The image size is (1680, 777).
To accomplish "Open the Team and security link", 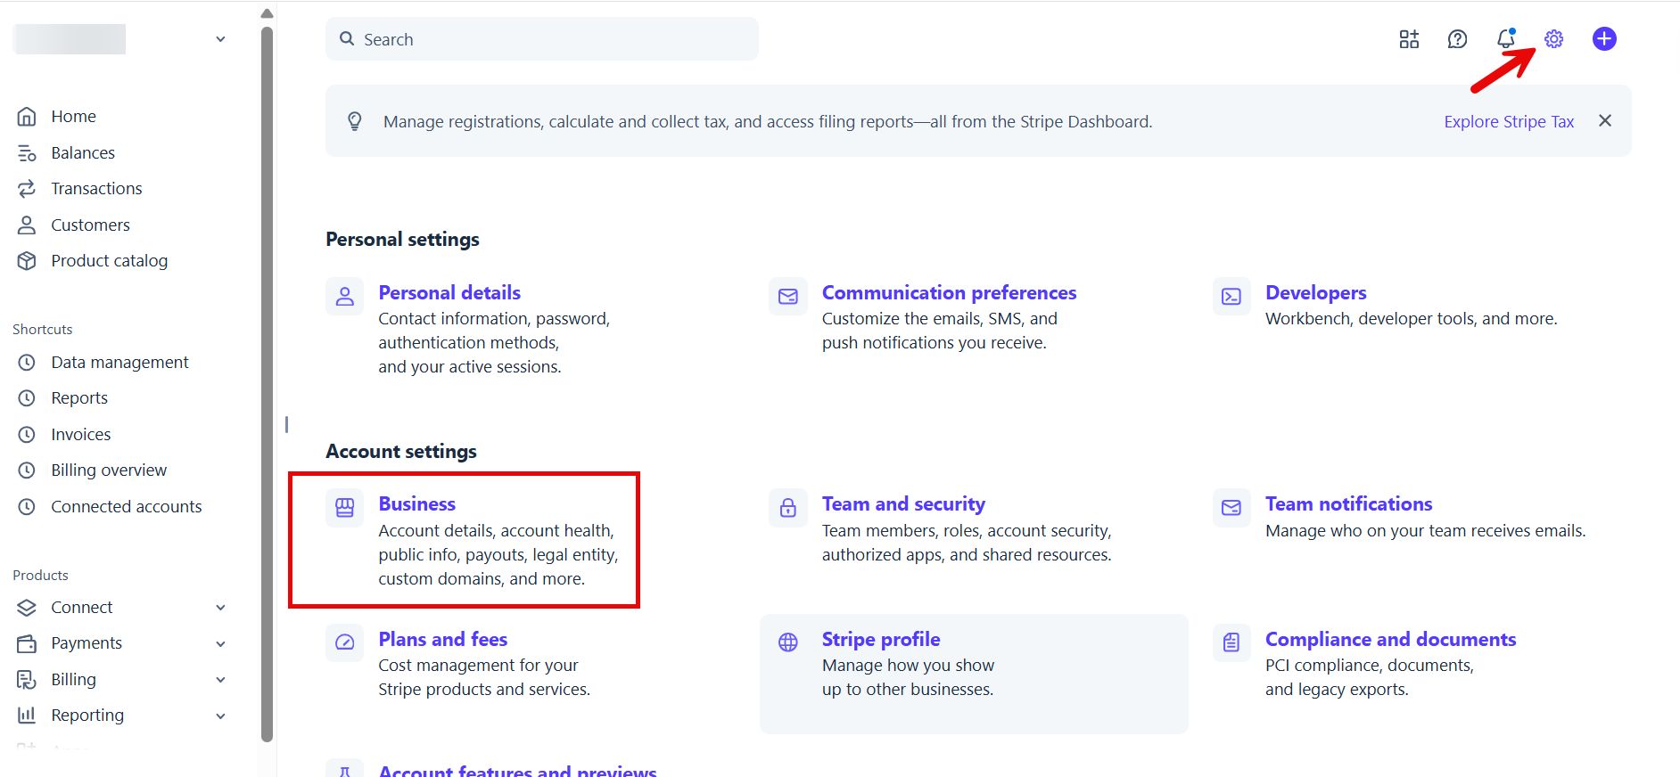I will [x=903, y=503].
